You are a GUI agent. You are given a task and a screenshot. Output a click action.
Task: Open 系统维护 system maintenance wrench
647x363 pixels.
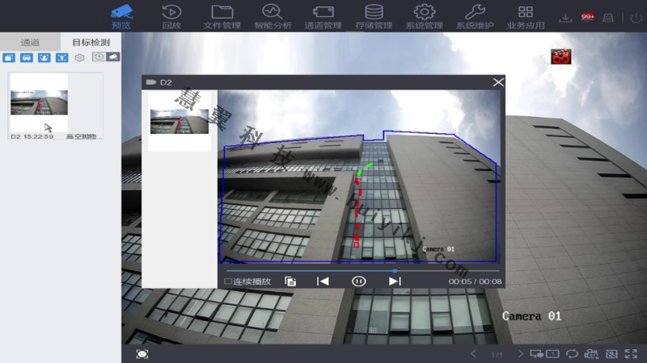point(476,16)
